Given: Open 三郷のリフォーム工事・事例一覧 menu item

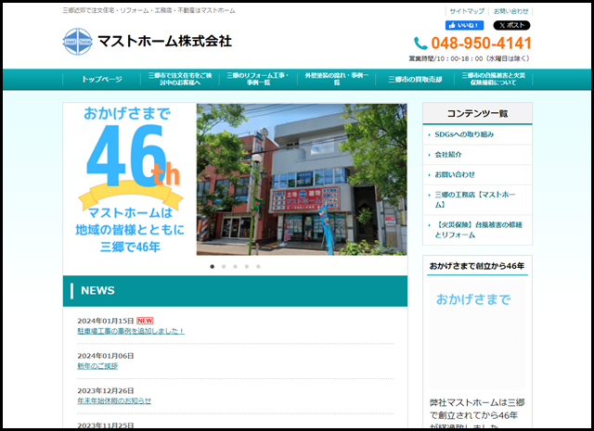Looking at the screenshot, I should click(x=258, y=79).
